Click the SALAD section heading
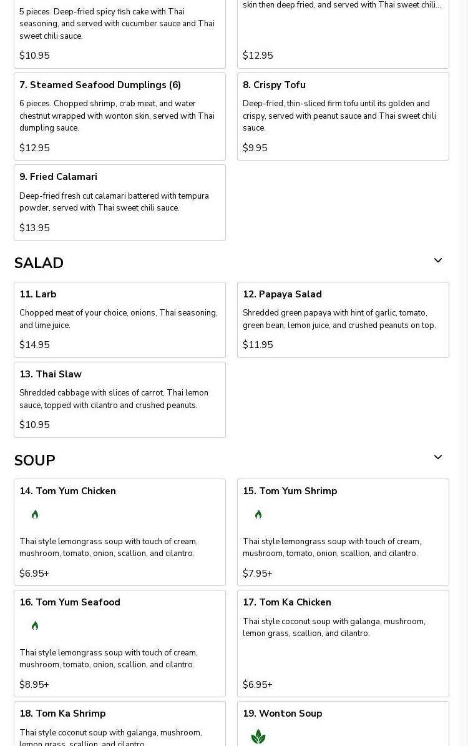The image size is (468, 746). tap(39, 263)
